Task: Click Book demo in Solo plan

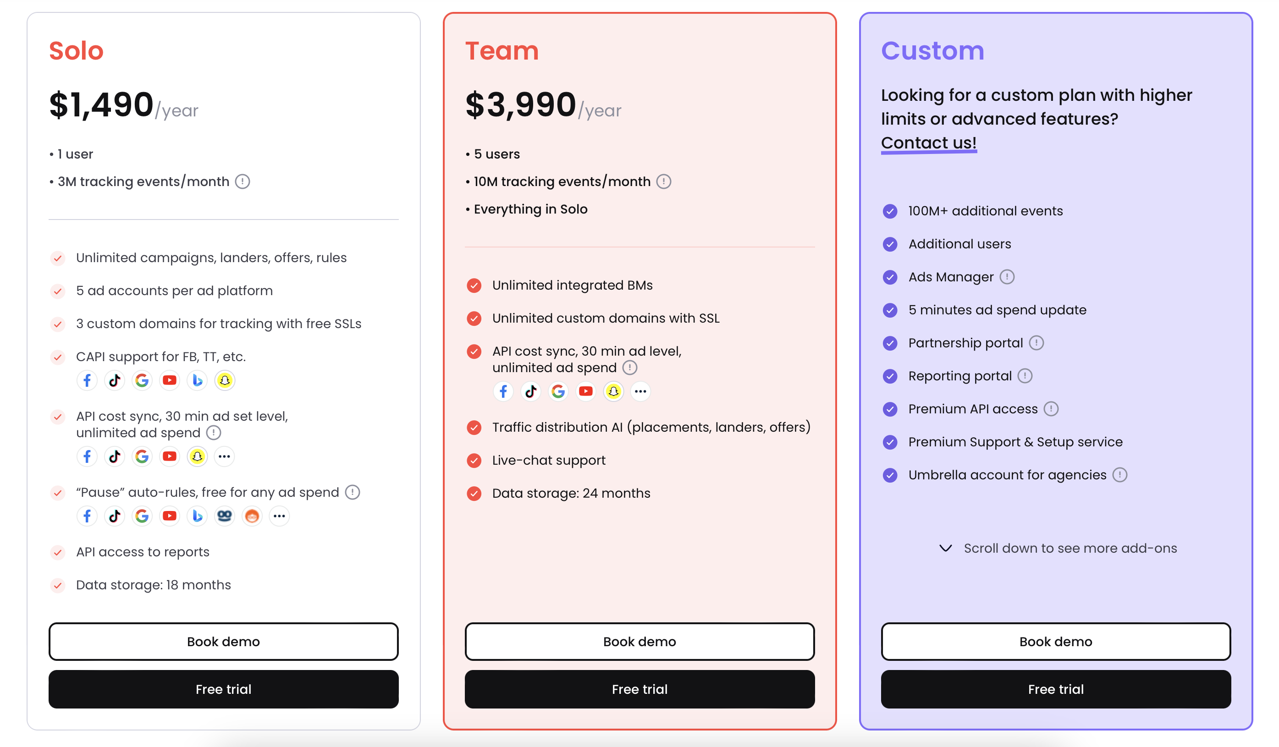Action: coord(224,642)
